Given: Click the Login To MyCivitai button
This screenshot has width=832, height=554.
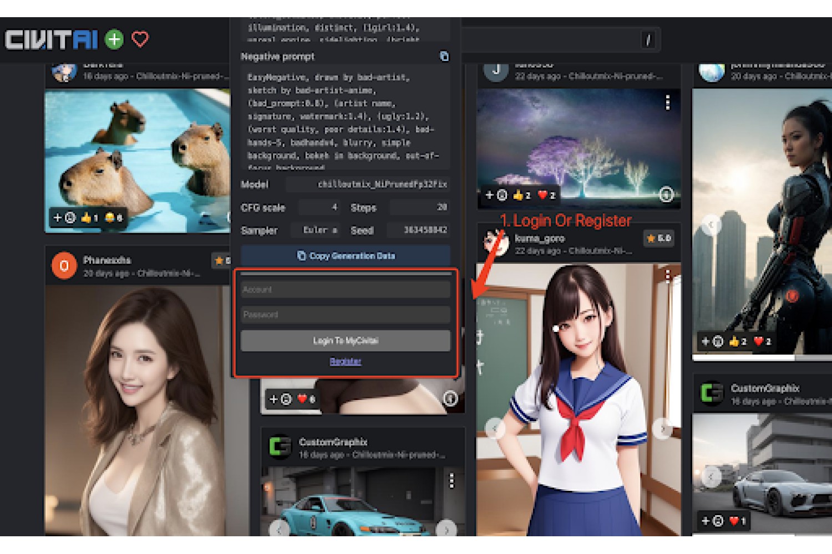Looking at the screenshot, I should pyautogui.click(x=346, y=341).
